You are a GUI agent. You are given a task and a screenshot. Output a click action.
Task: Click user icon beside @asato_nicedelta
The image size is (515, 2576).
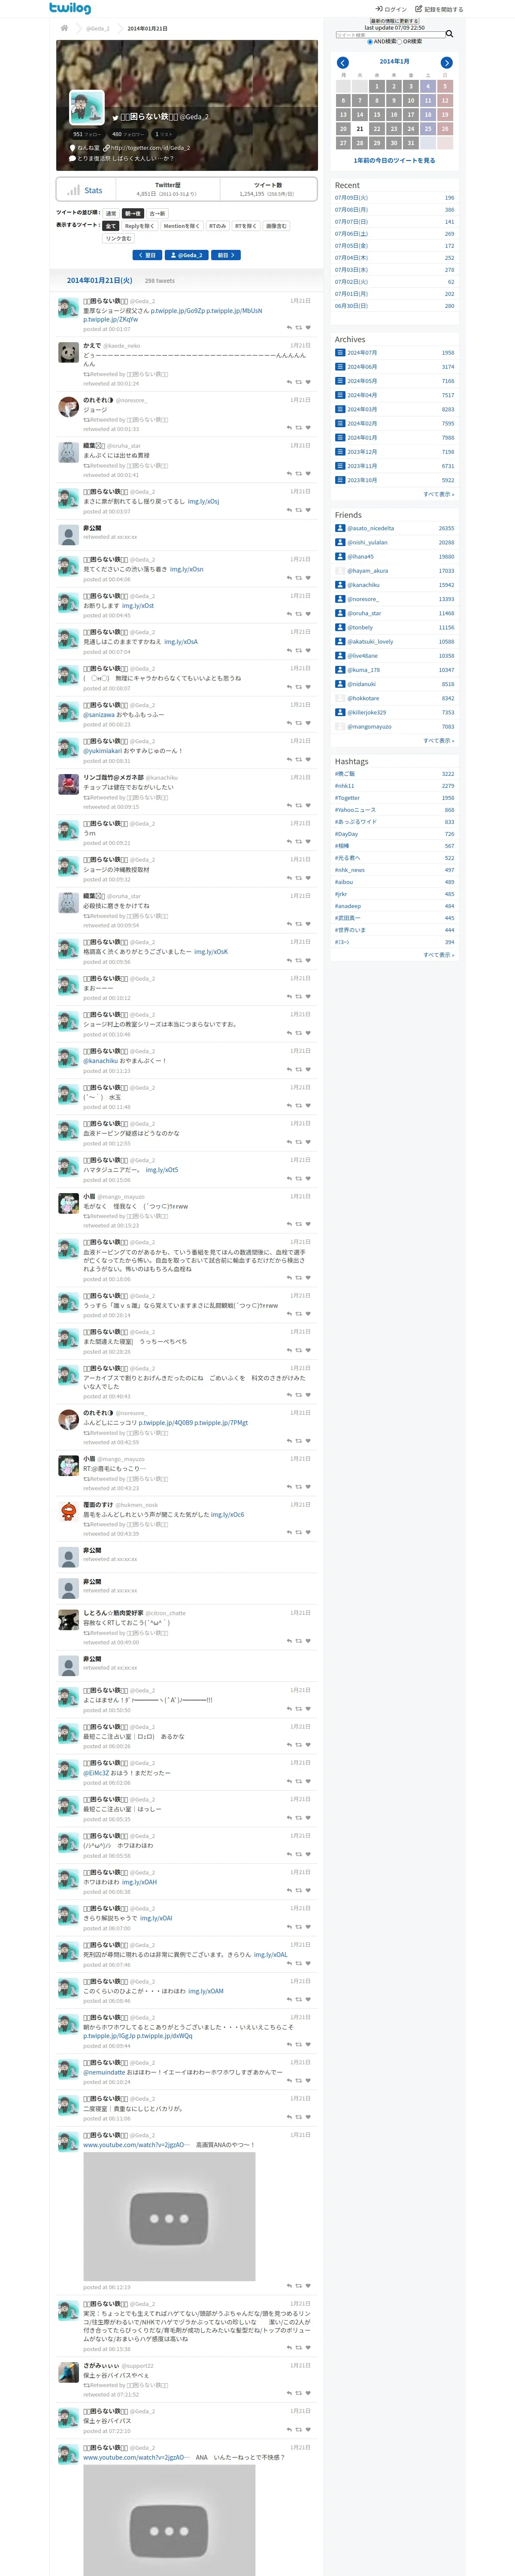(340, 528)
